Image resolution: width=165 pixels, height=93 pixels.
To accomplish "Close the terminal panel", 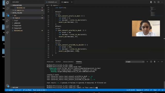I will pyautogui.click(x=162, y=62).
